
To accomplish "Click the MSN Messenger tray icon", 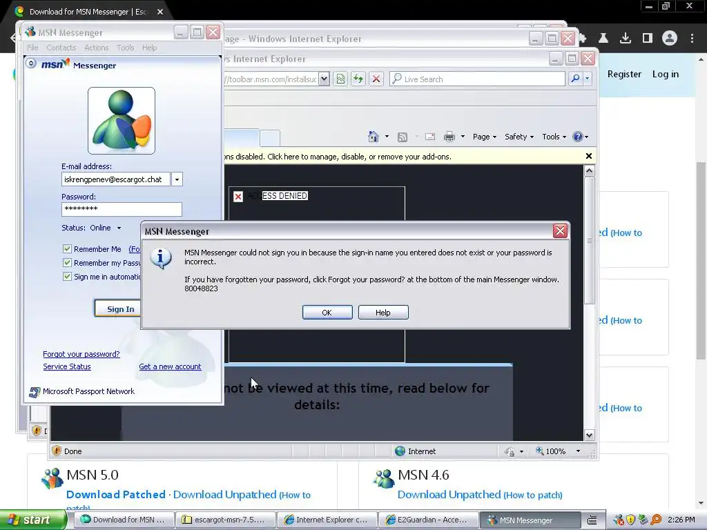I will click(619, 520).
